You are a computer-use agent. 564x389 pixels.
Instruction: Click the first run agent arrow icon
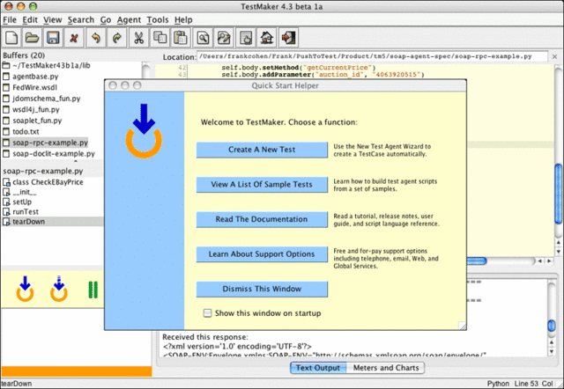(x=26, y=288)
